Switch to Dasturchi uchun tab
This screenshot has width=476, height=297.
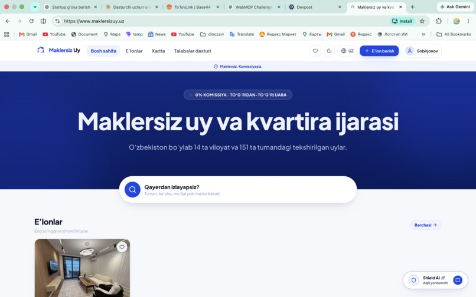coord(132,7)
